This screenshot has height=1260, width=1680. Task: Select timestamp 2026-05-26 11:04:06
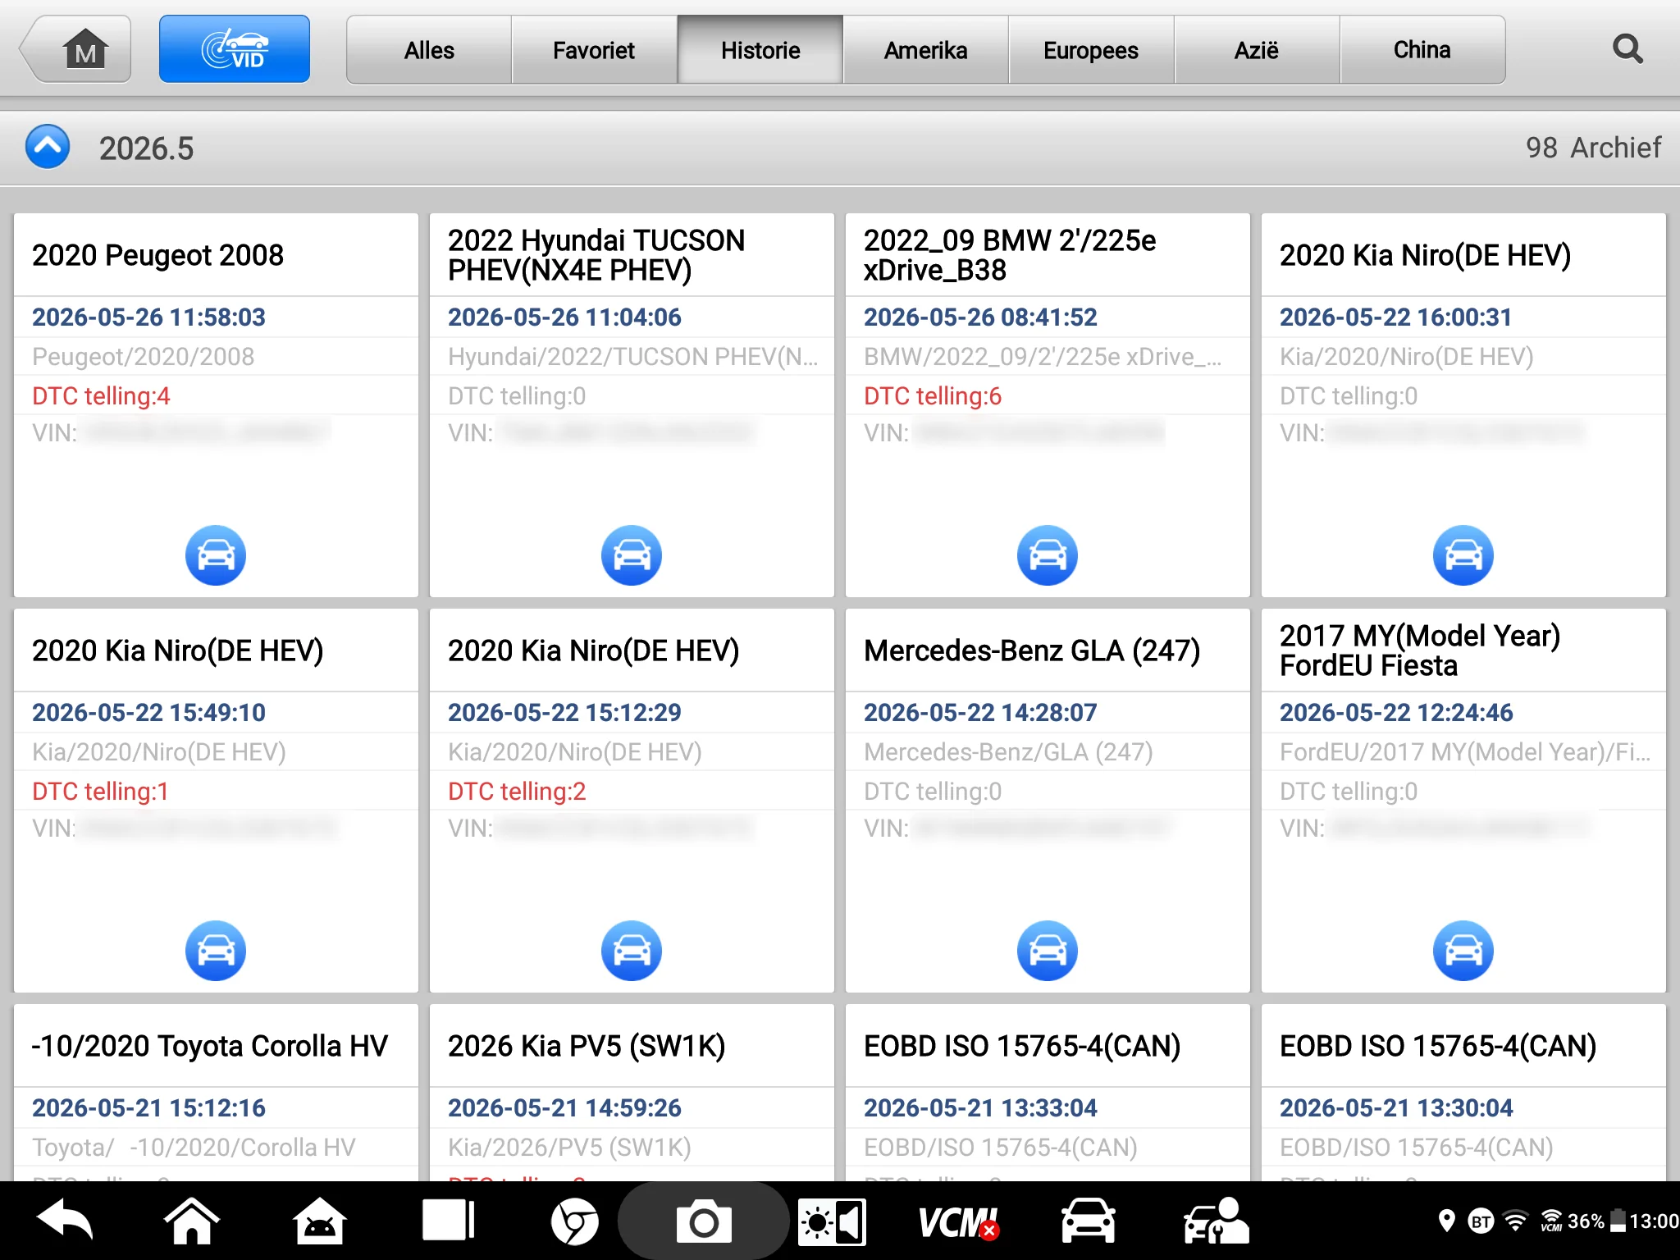click(x=564, y=317)
